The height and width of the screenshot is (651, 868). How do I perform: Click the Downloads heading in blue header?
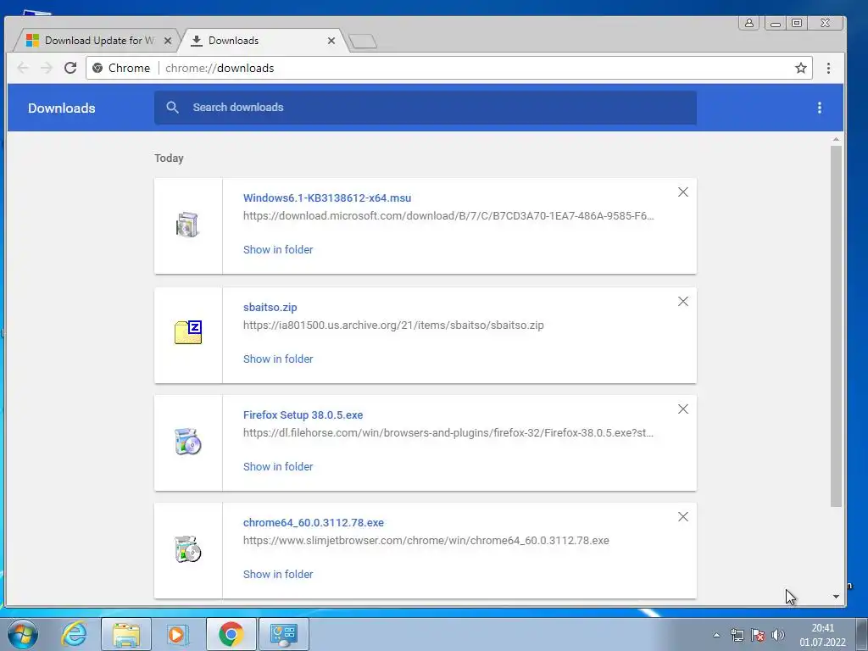[61, 108]
